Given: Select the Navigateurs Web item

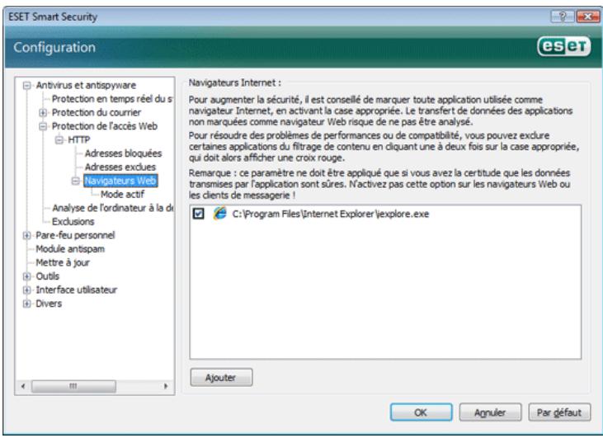Looking at the screenshot, I should pos(120,181).
